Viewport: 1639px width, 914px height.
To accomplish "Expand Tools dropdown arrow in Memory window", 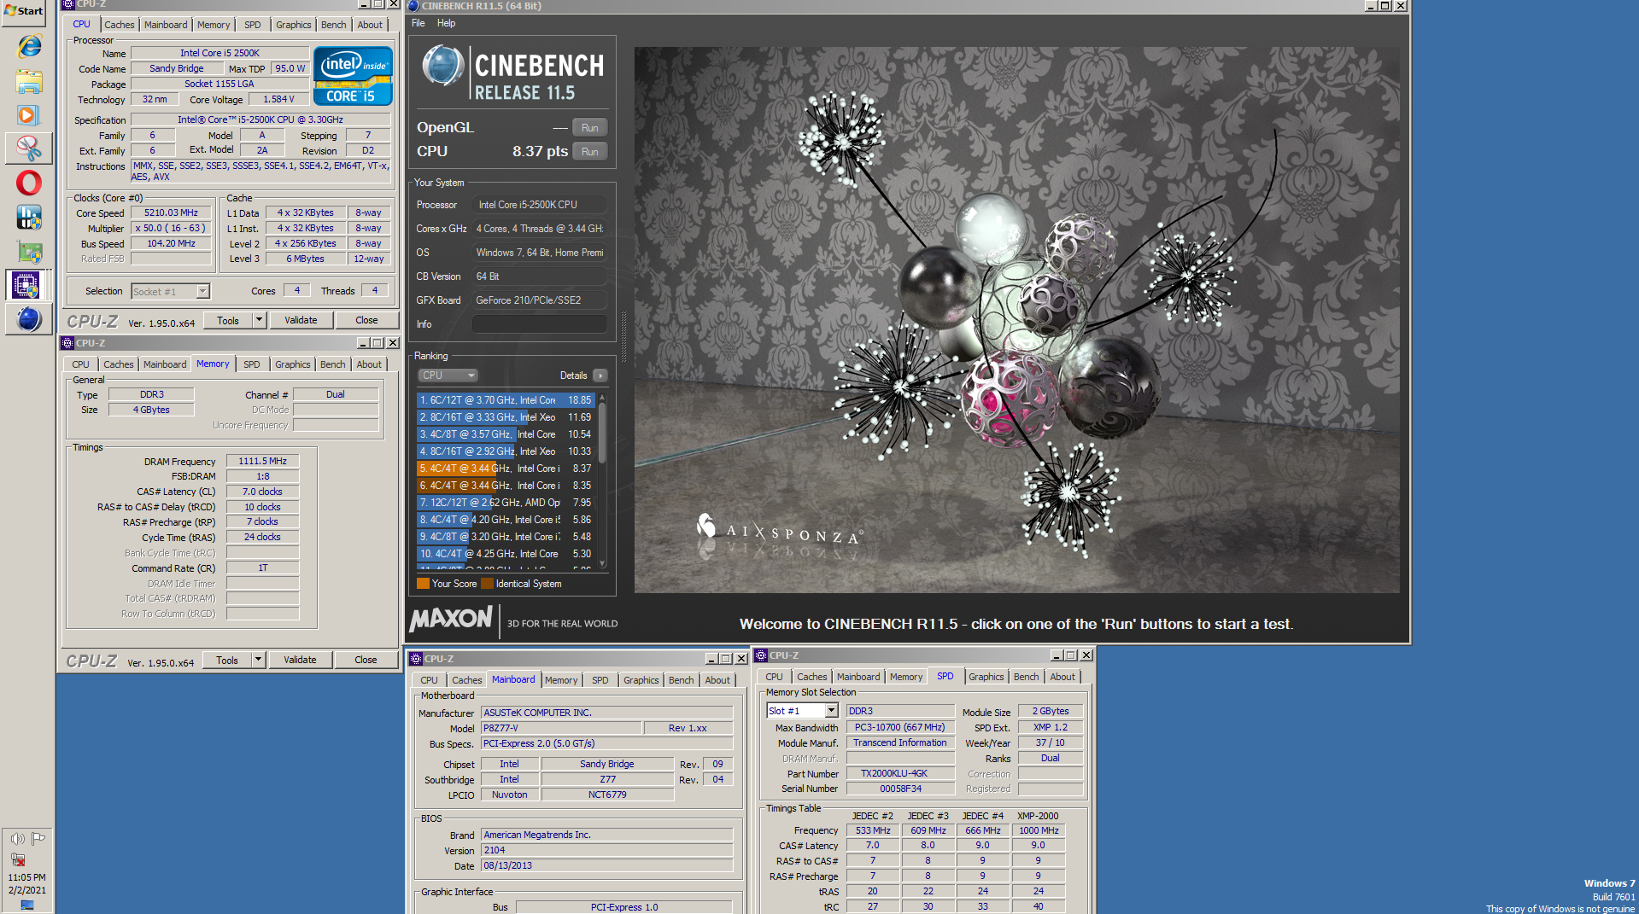I will 259,660.
